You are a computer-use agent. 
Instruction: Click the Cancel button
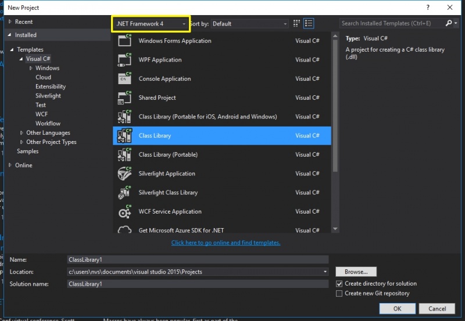point(437,309)
